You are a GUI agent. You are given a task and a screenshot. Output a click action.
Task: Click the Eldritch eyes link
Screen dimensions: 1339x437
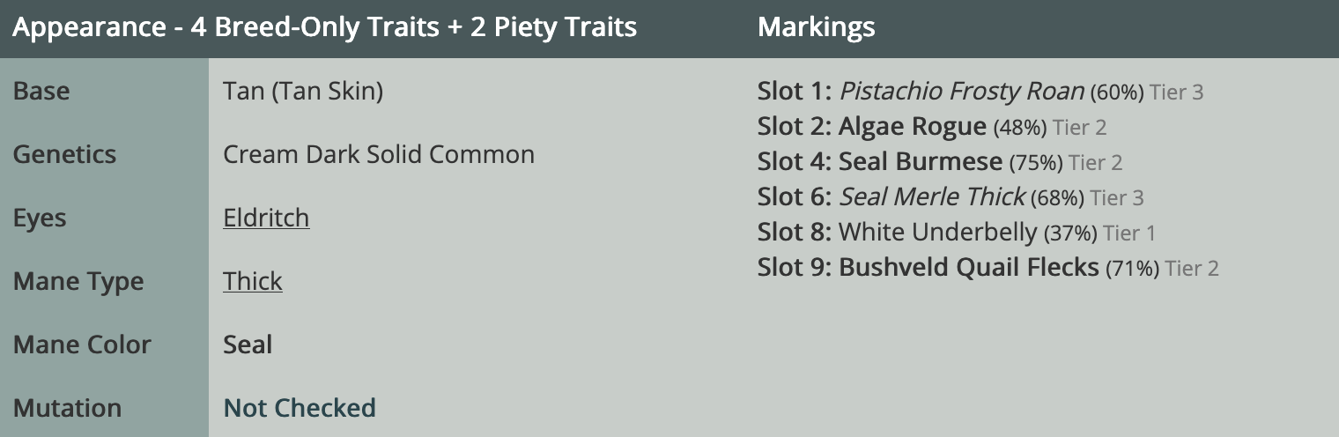(x=266, y=218)
